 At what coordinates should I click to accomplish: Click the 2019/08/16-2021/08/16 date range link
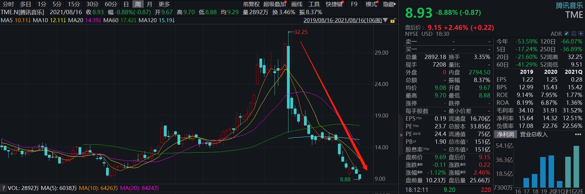[343, 20]
